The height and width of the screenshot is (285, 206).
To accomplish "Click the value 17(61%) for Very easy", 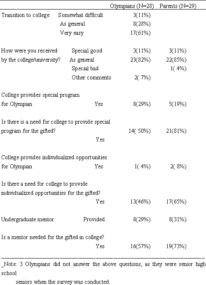I will pos(140,33).
